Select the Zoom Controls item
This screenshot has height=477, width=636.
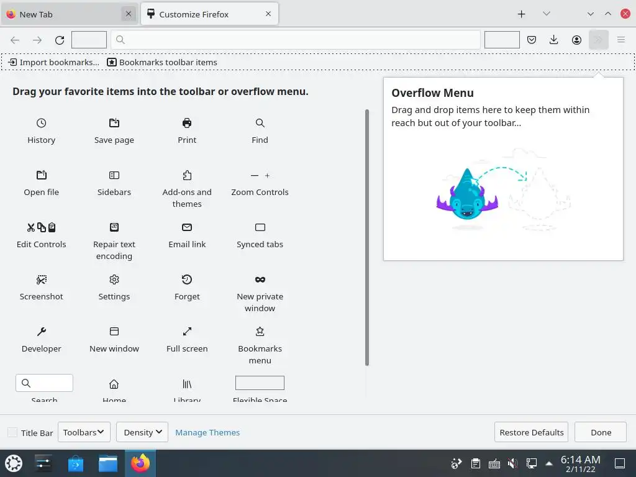tap(260, 183)
